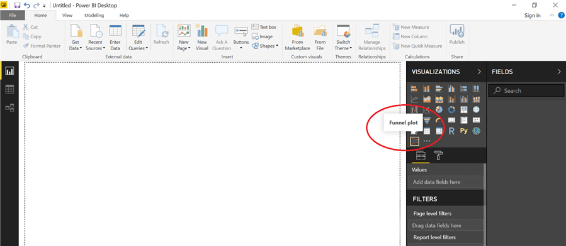The height and width of the screenshot is (246, 566).
Task: Click the Redo arrow
Action: (x=36, y=6)
